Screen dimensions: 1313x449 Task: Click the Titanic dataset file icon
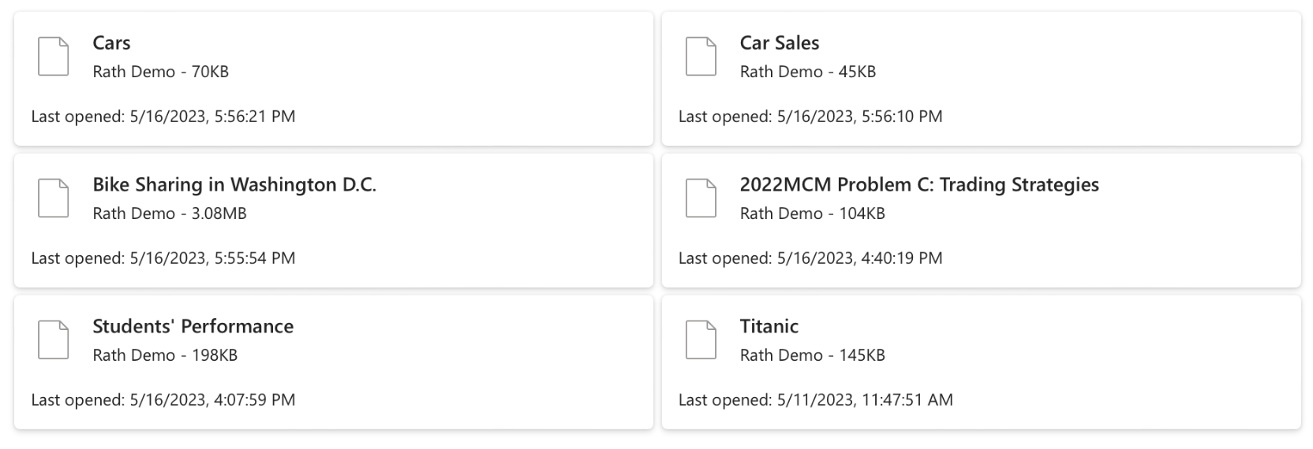[701, 340]
